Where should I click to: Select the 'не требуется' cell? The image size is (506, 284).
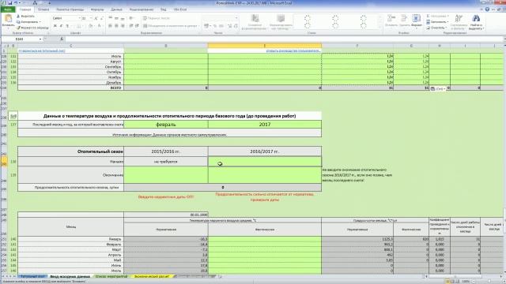[166, 162]
